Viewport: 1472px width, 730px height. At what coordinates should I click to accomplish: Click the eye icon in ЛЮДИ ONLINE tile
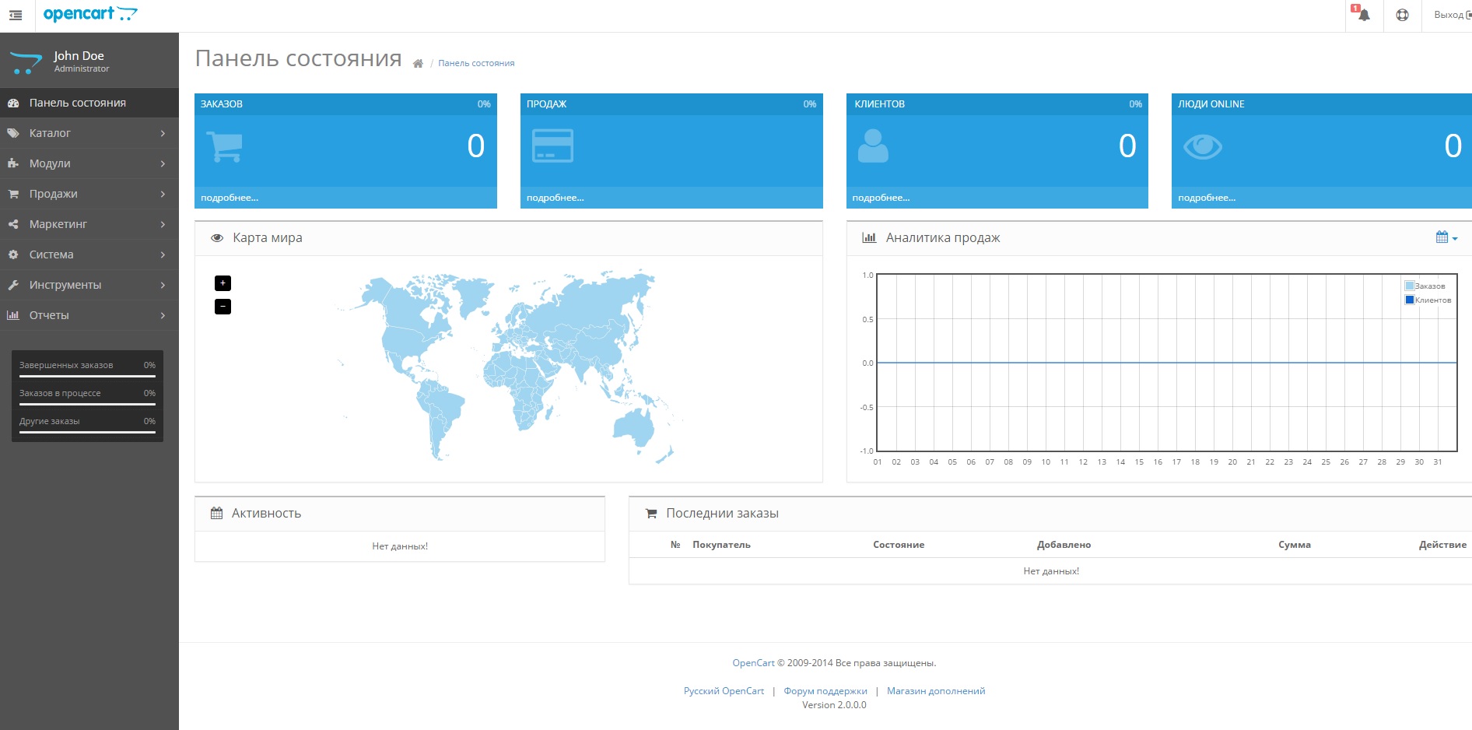tap(1203, 146)
